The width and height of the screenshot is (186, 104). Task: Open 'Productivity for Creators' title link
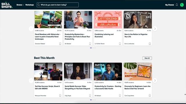[x=108, y=87]
